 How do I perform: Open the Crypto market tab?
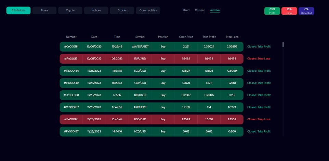[x=70, y=11]
